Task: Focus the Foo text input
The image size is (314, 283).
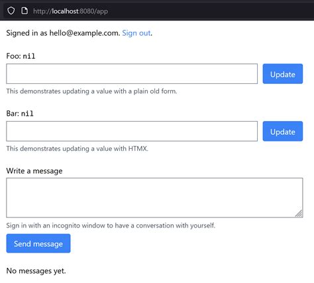Action: click(132, 74)
